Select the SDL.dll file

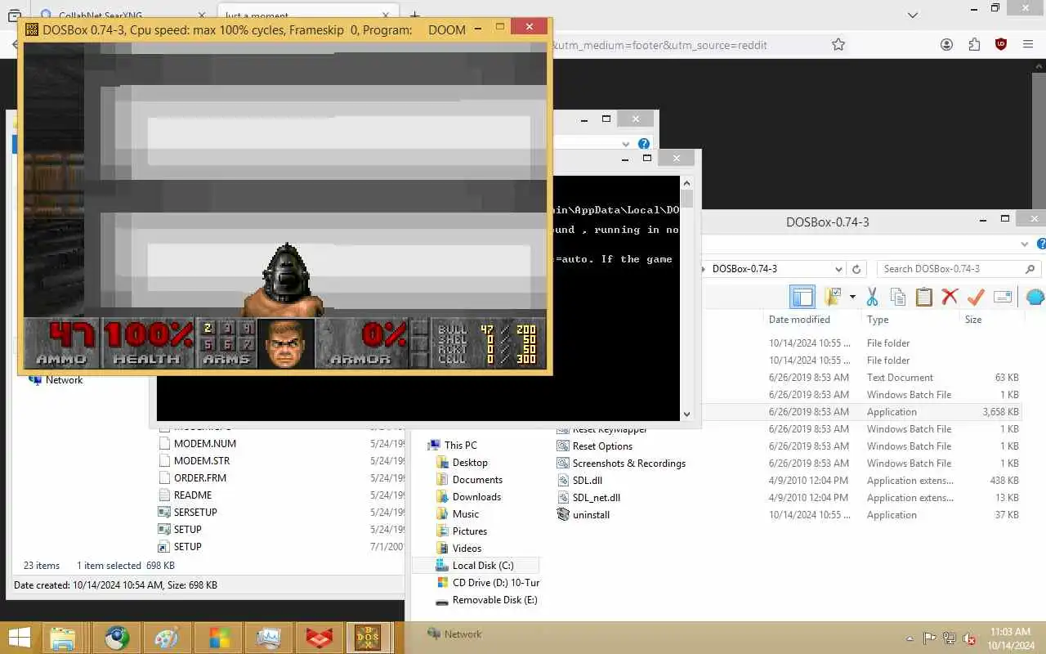click(579, 481)
